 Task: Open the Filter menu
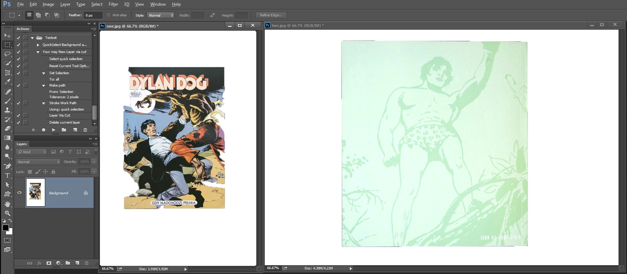pyautogui.click(x=113, y=4)
